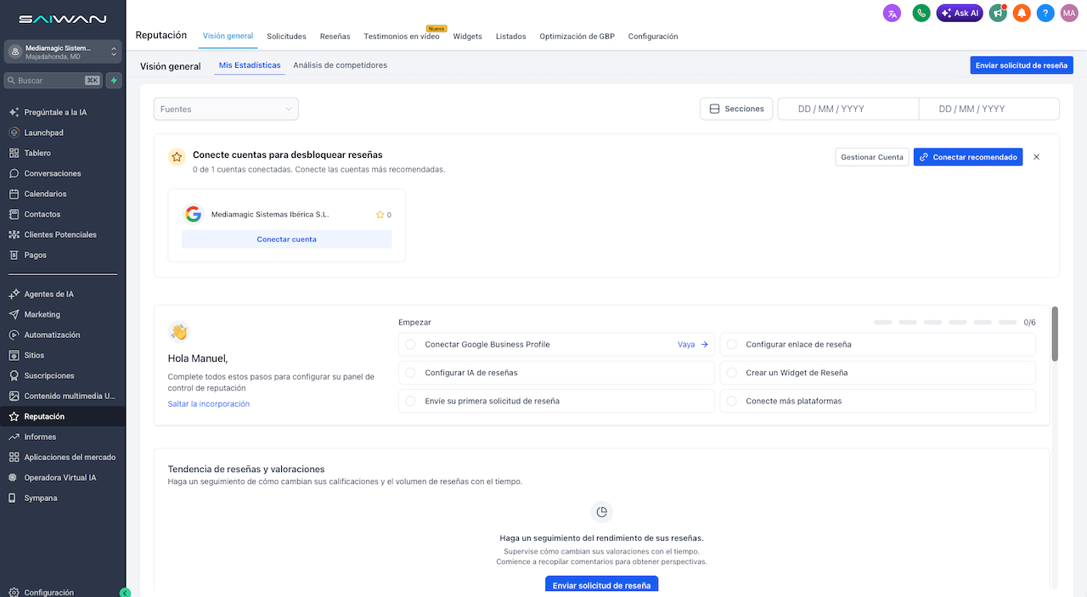This screenshot has height=597, width=1087.
Task: Click the Saltar la incorporación link
Action: 209,404
